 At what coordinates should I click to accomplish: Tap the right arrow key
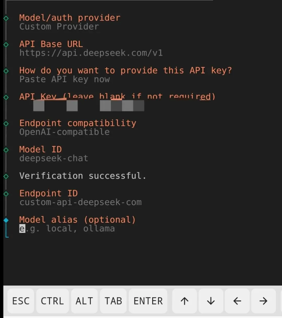point(263,301)
